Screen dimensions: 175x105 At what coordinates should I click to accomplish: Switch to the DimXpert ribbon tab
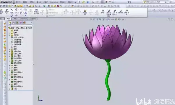click(23, 19)
